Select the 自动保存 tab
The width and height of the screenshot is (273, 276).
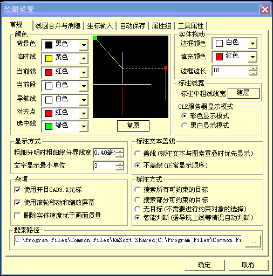133,26
